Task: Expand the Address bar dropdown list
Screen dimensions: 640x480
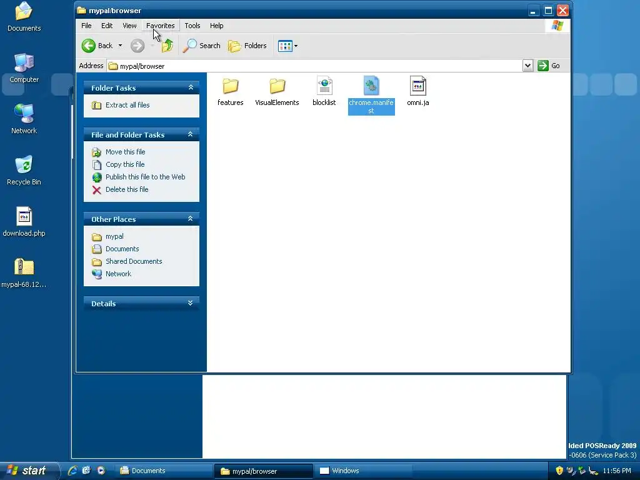Action: coord(527,66)
